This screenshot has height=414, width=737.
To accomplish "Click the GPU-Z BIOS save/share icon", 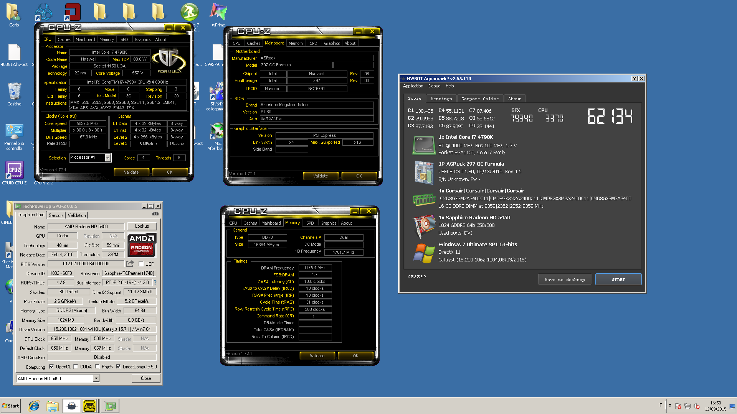I will (130, 264).
